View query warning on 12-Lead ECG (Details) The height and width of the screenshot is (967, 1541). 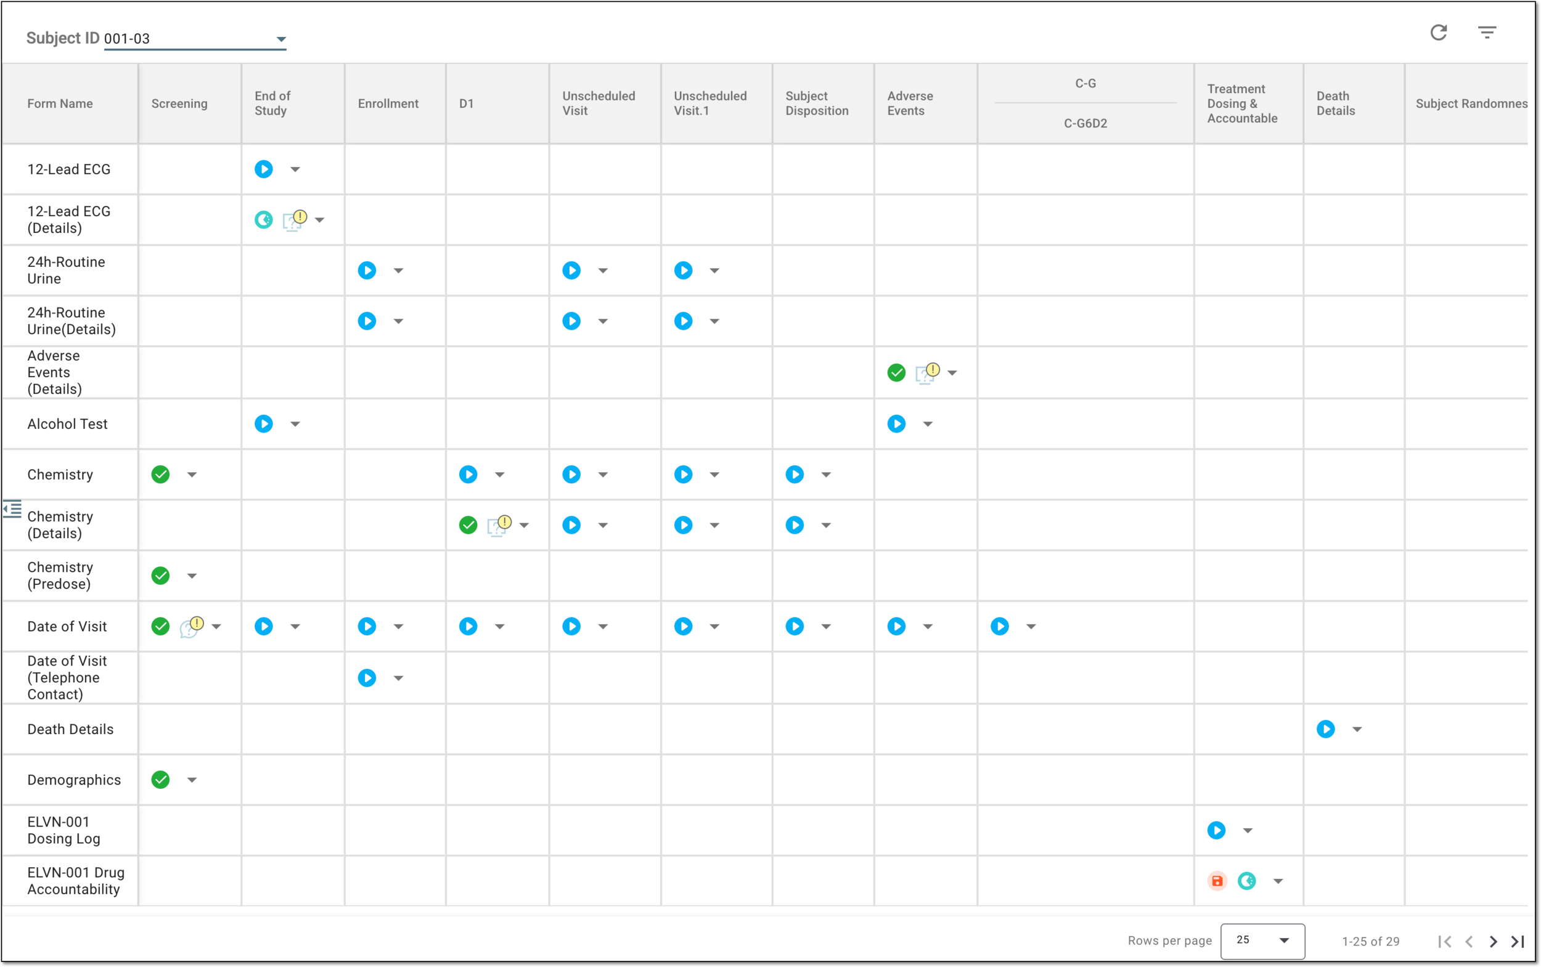tap(294, 220)
